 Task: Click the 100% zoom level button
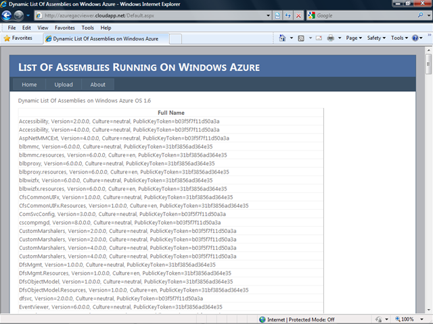pyautogui.click(x=405, y=319)
